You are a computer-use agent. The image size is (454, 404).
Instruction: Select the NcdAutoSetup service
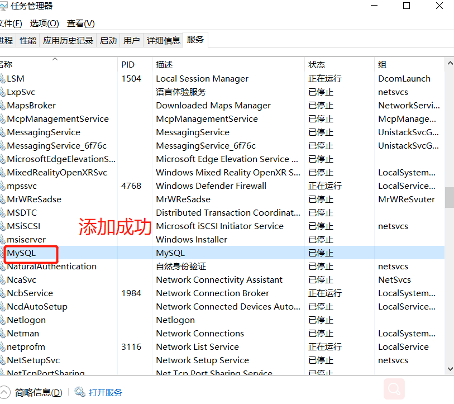(x=37, y=307)
